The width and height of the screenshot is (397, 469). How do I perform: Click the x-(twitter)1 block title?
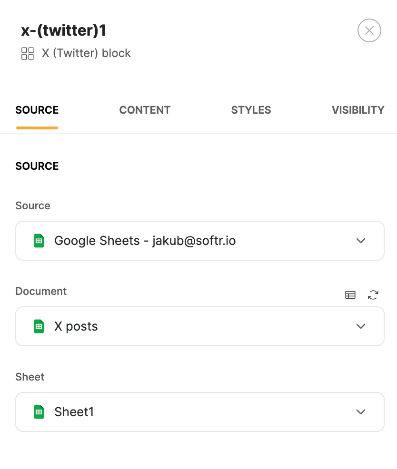pyautogui.click(x=64, y=30)
